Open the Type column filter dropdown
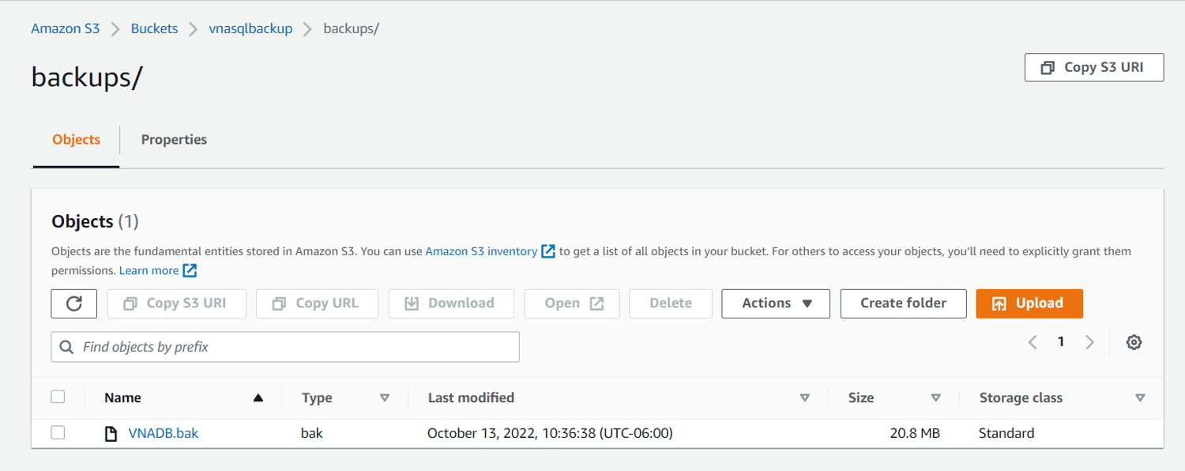This screenshot has width=1185, height=471. point(385,398)
